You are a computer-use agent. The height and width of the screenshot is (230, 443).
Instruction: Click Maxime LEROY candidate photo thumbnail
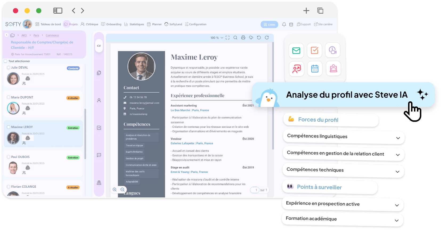13,138
